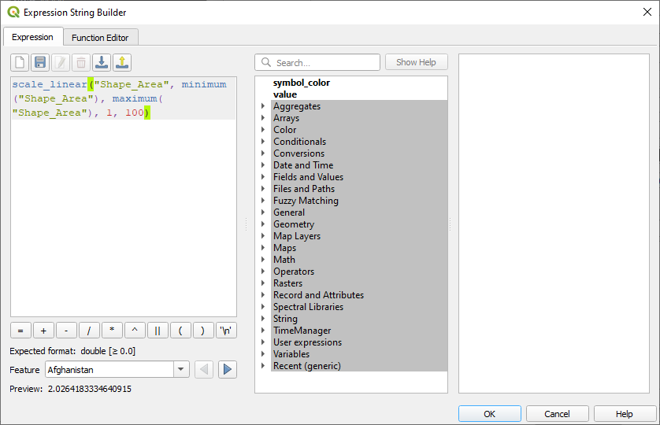Insert the string concatenation || operator
660x425 pixels.
coord(158,331)
